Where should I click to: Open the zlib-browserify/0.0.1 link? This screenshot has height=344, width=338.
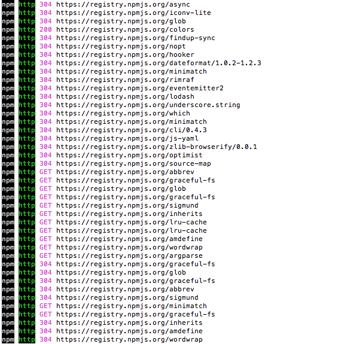tap(156, 147)
